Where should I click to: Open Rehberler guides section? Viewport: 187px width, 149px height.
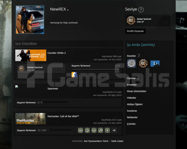(x=132, y=117)
